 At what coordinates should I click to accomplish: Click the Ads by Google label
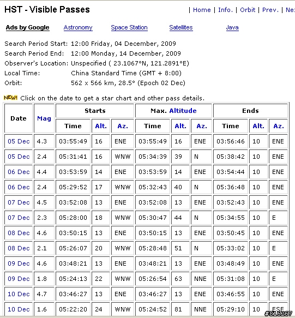point(28,27)
